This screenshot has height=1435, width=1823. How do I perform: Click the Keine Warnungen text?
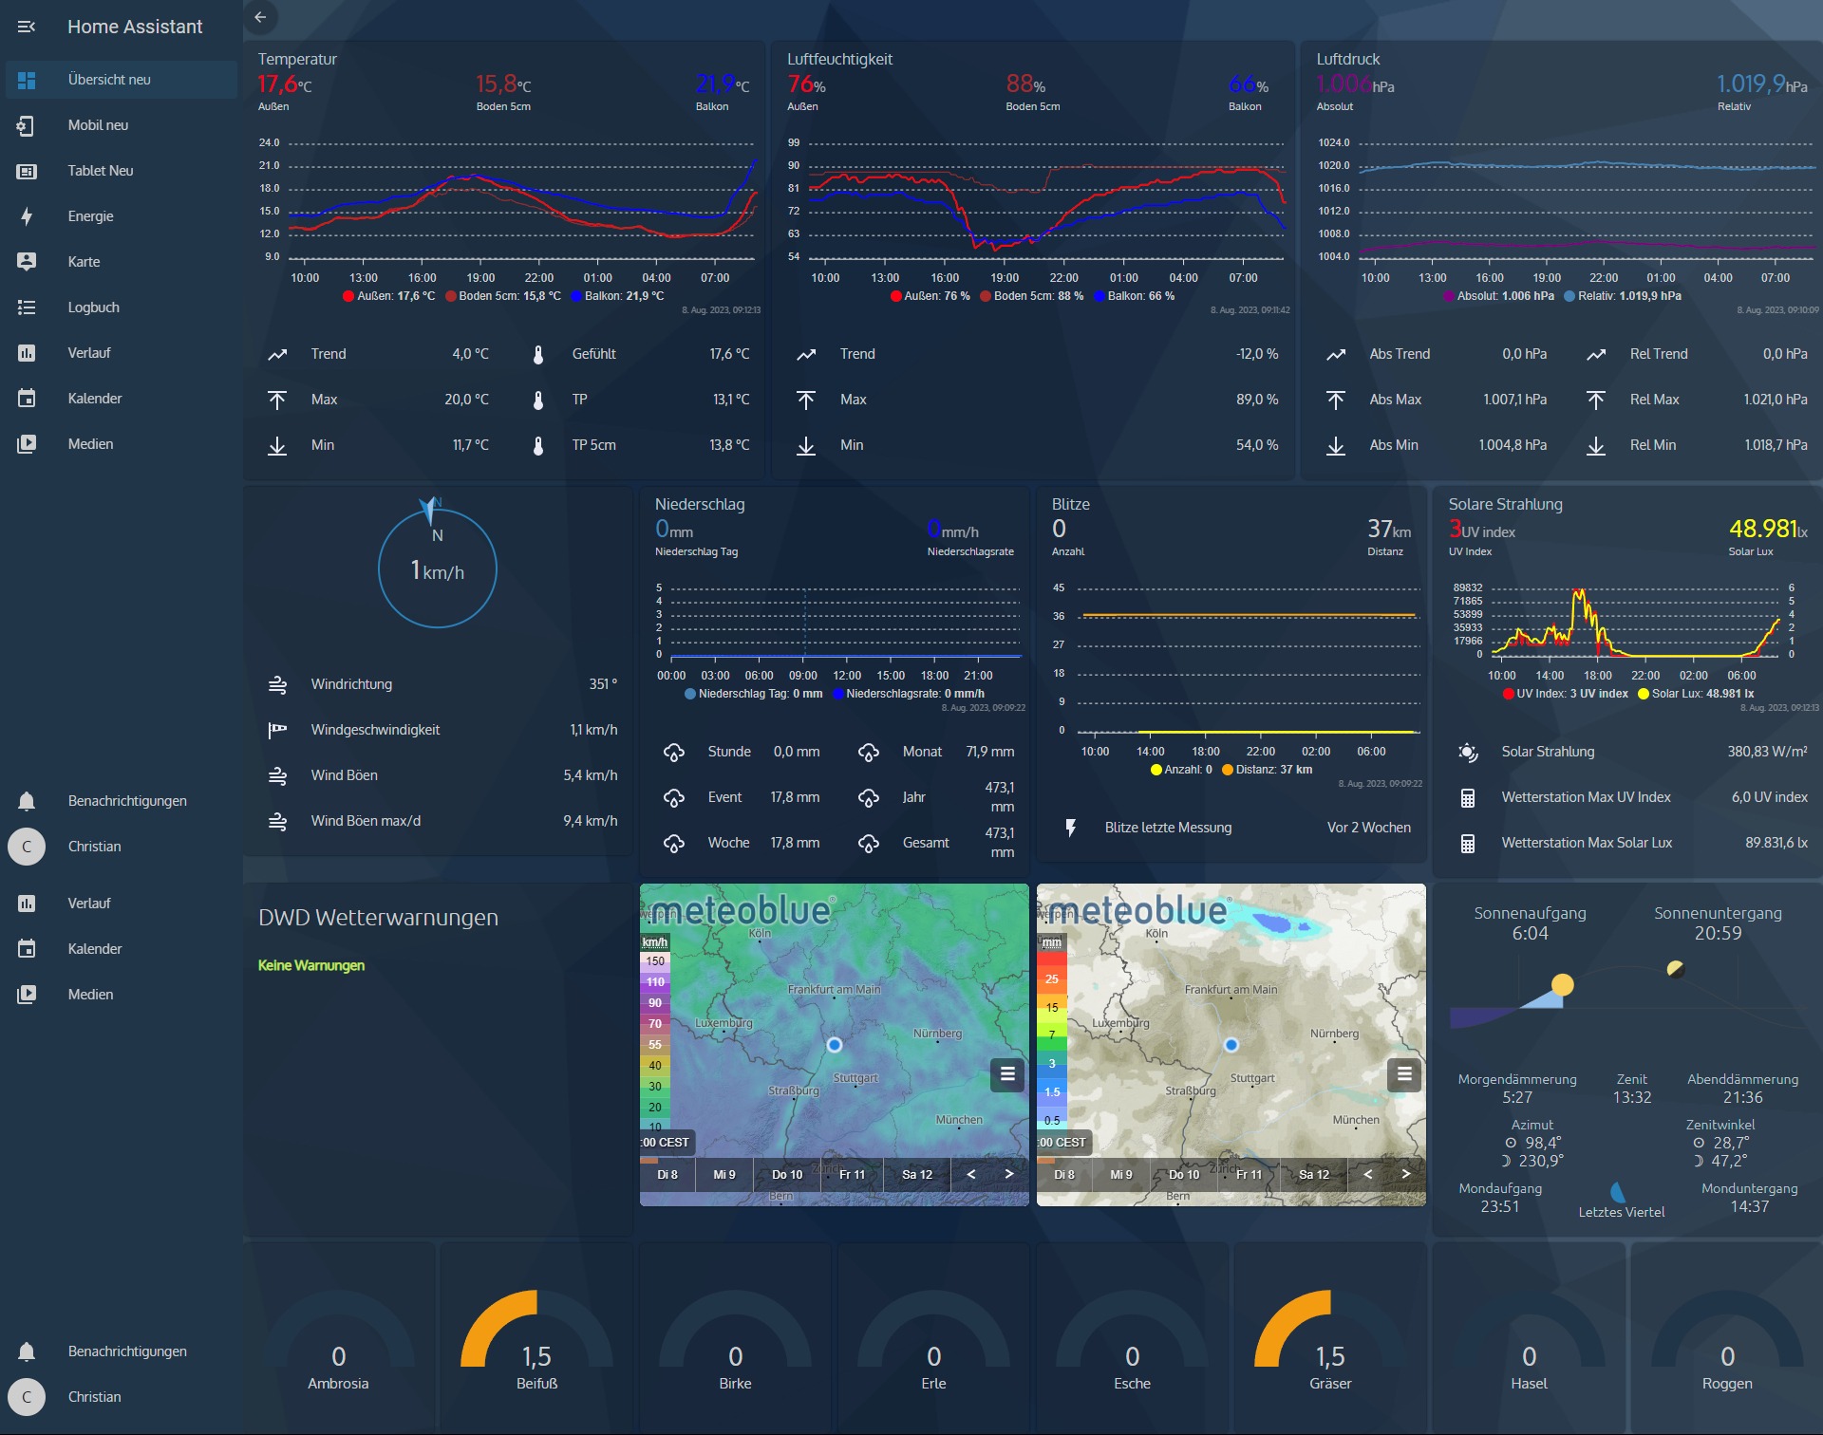[x=311, y=965]
